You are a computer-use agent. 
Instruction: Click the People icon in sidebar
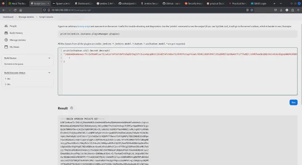(x=6, y=26)
